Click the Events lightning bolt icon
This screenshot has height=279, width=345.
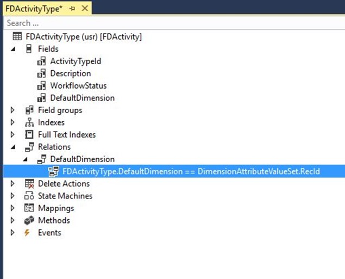coord(27,233)
